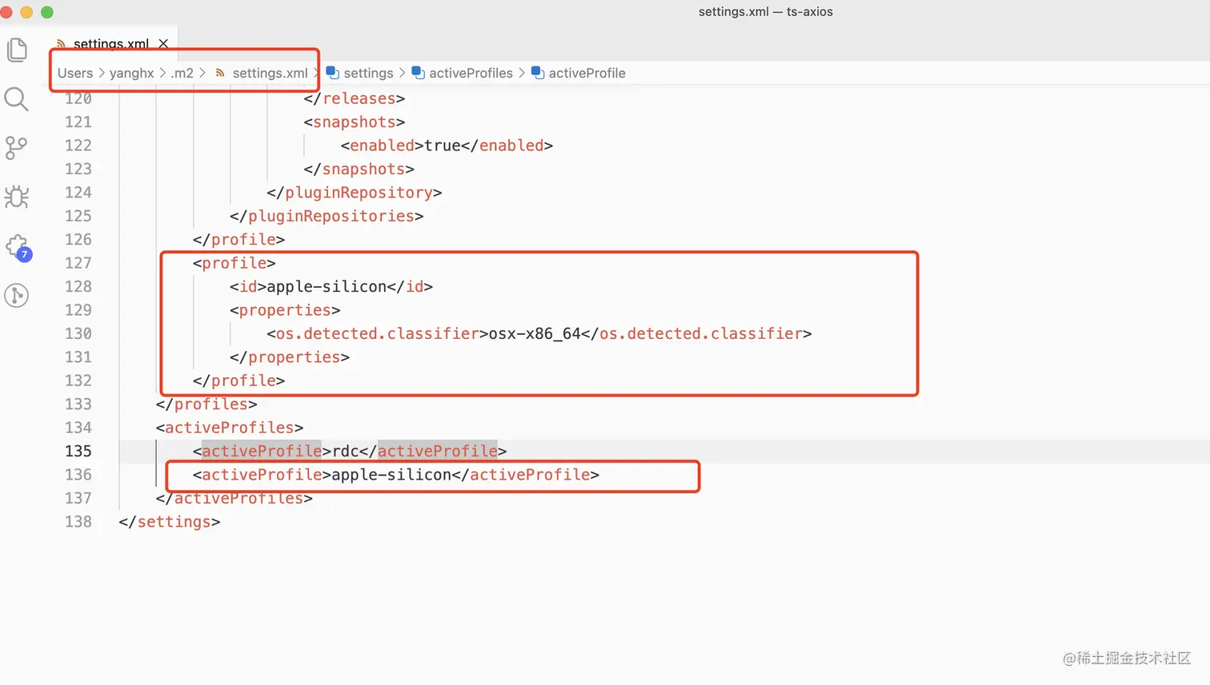Image resolution: width=1210 pixels, height=685 pixels.
Task: Click the .m2 breadcrumb segment
Action: [x=182, y=73]
